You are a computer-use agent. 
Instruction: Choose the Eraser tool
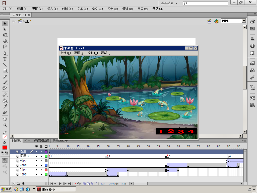5,113
